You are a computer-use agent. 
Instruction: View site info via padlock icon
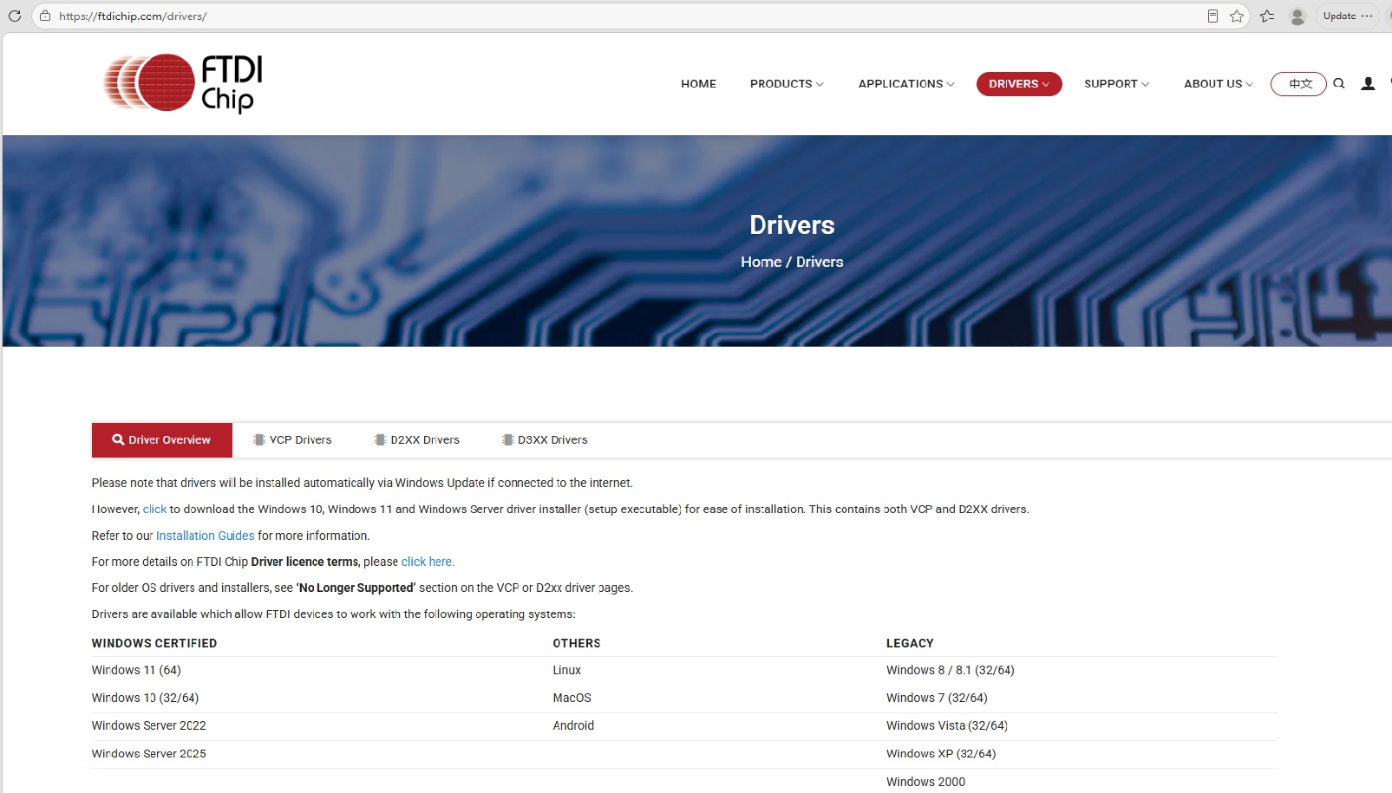click(x=45, y=16)
